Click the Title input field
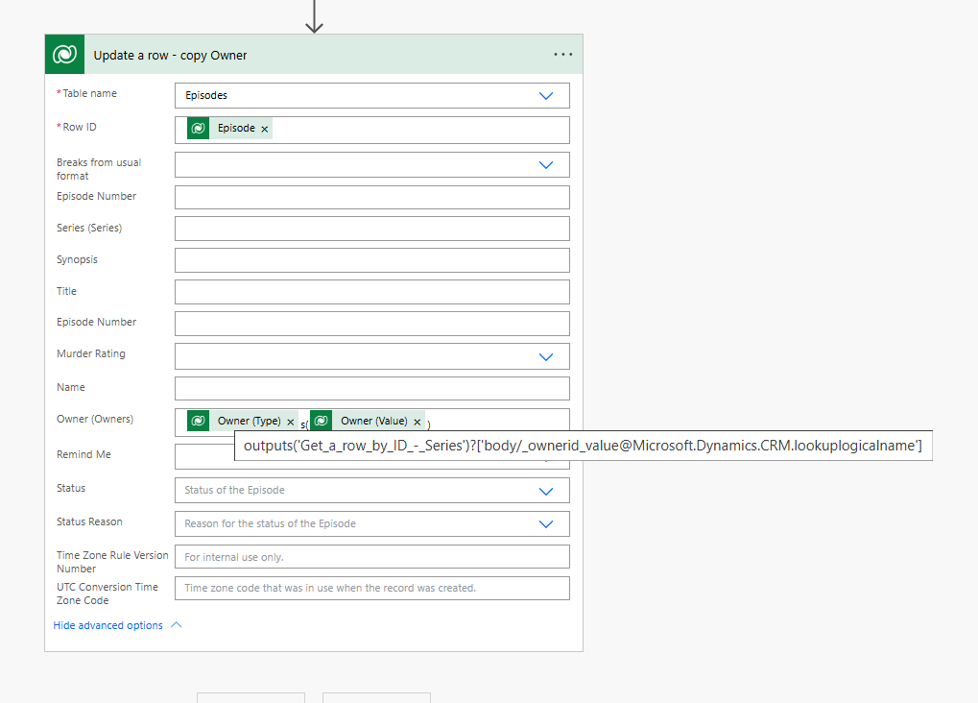This screenshot has height=703, width=978. pyautogui.click(x=371, y=292)
